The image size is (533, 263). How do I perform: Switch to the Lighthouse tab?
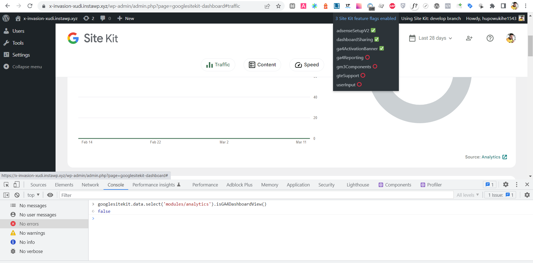(x=358, y=184)
